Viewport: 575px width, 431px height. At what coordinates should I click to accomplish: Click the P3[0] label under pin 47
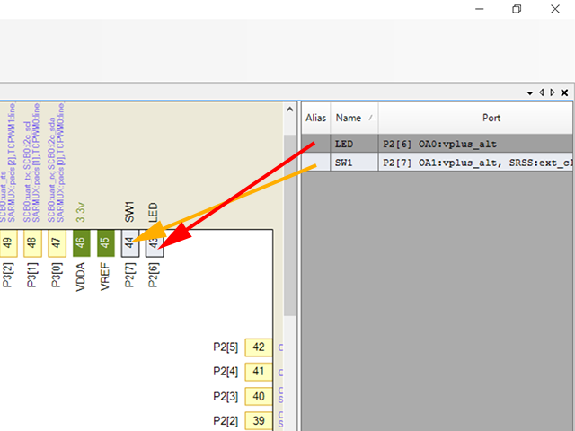pyautogui.click(x=56, y=275)
